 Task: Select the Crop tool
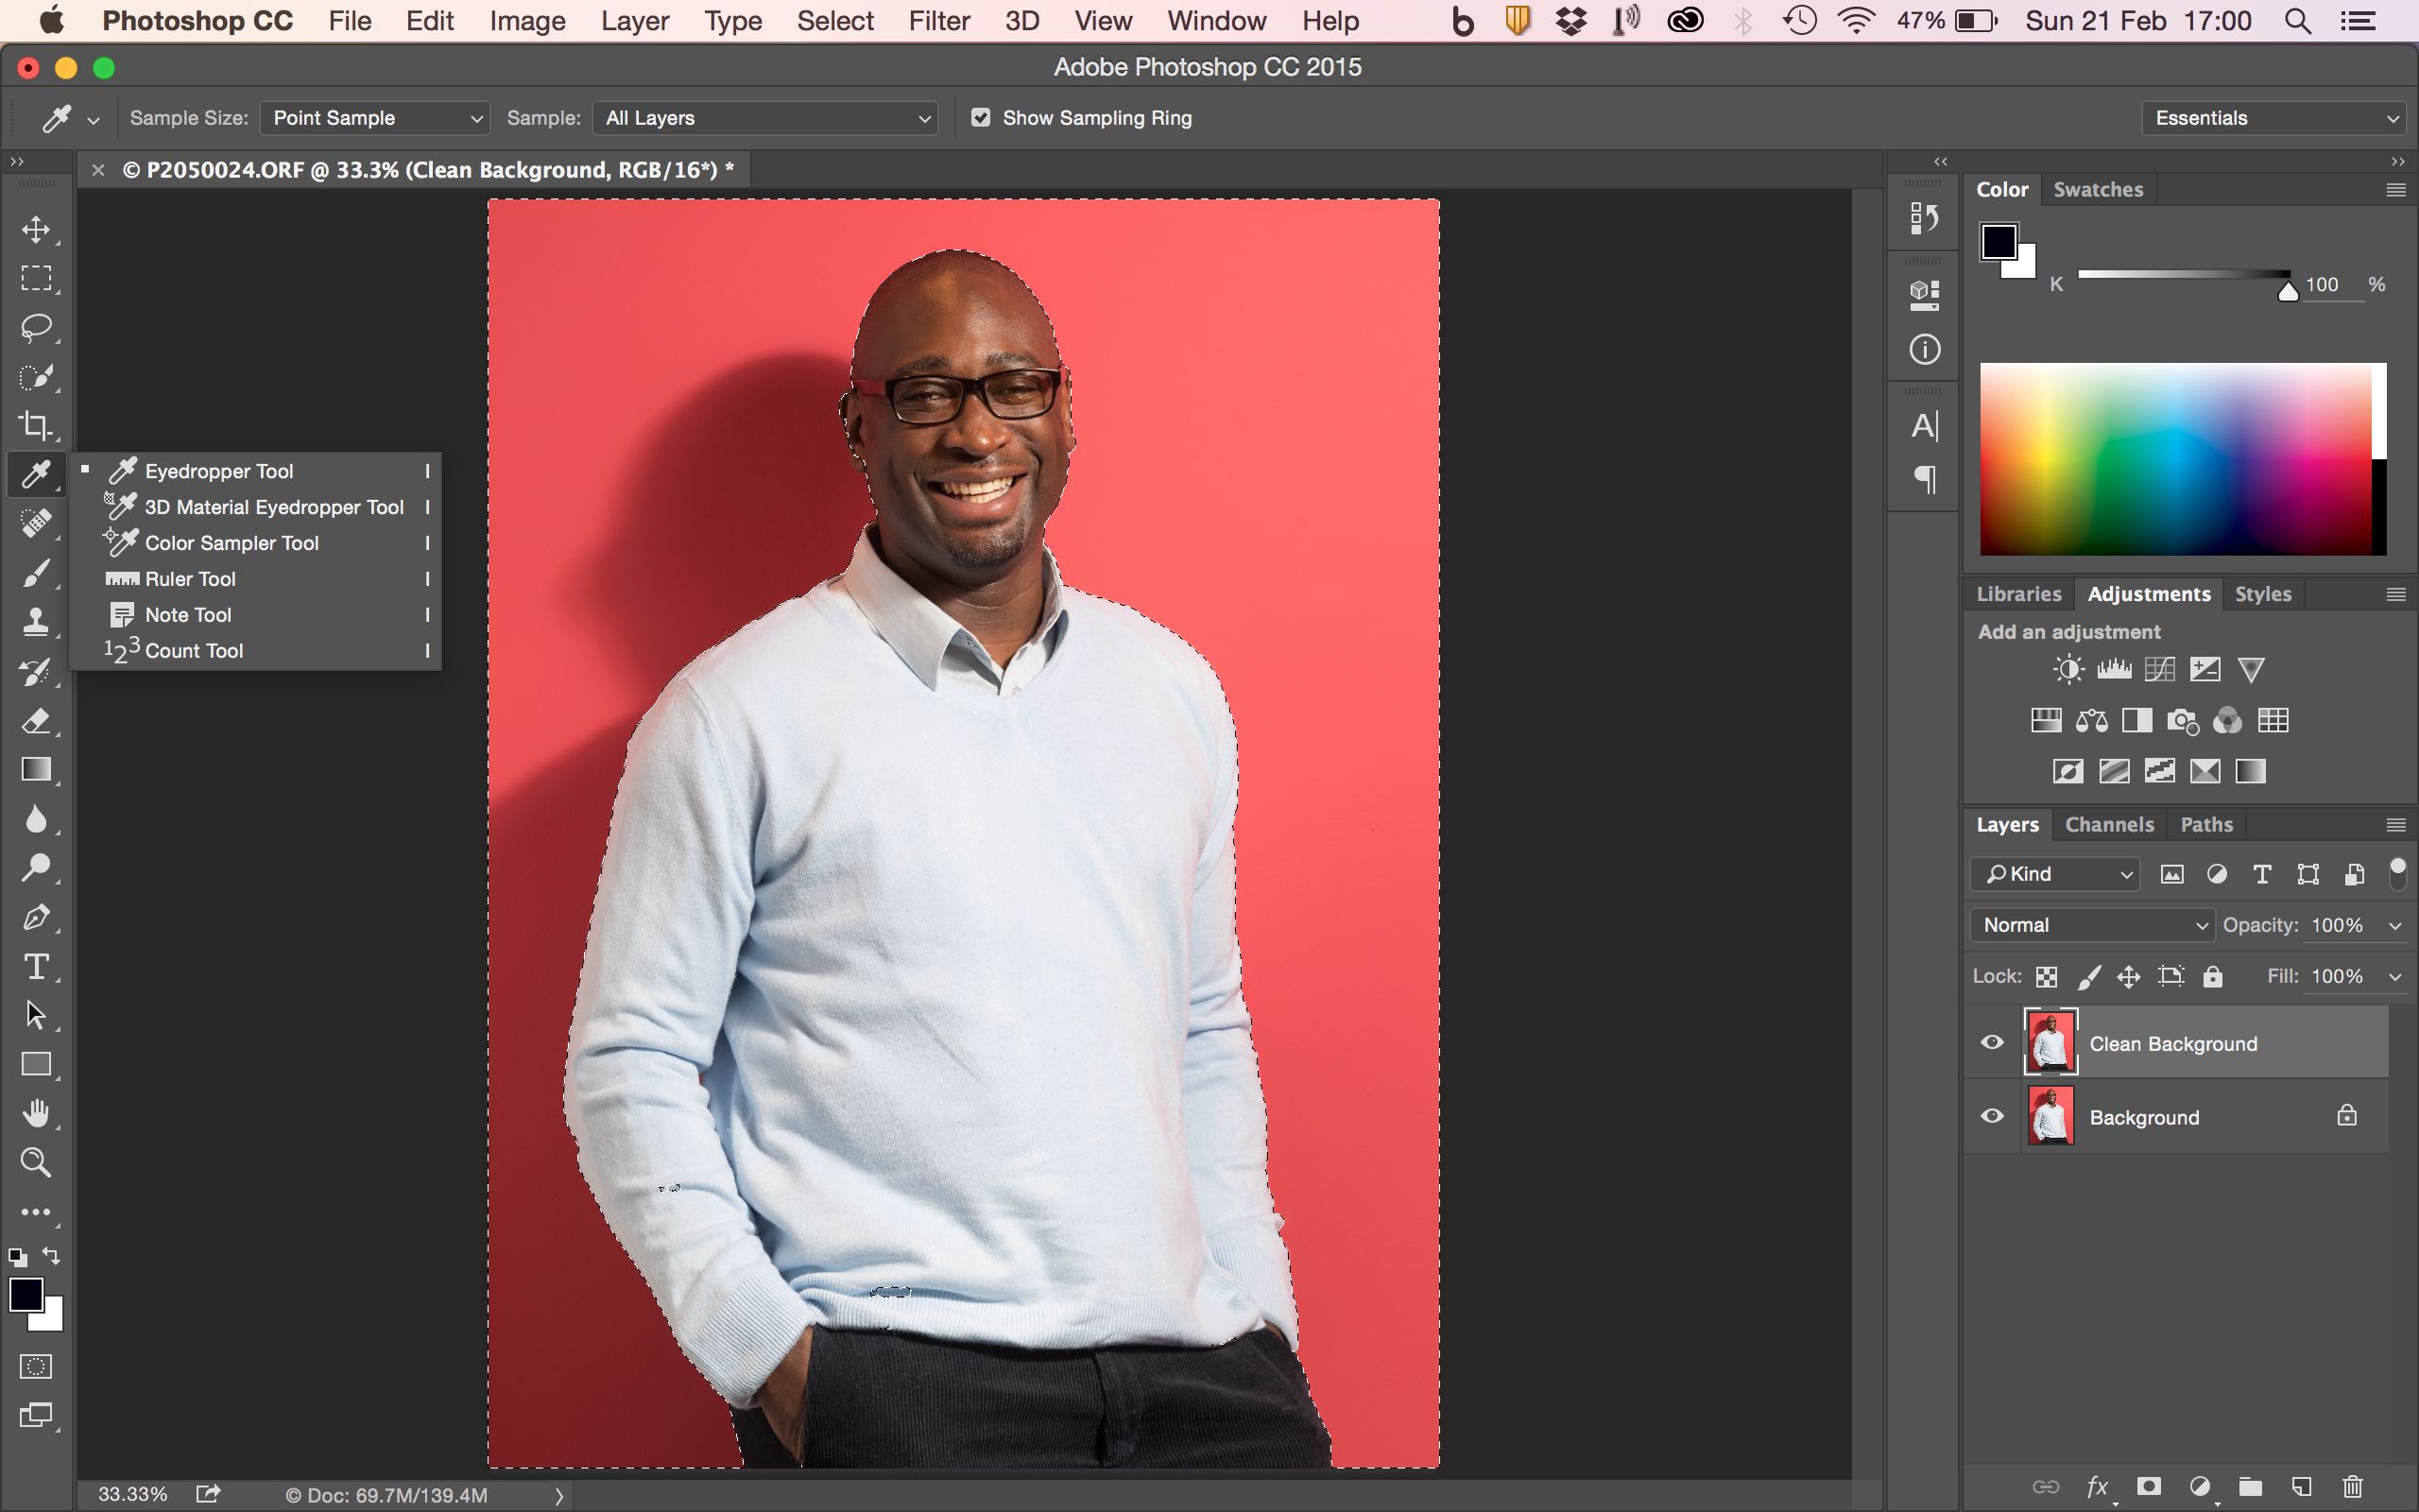point(36,425)
